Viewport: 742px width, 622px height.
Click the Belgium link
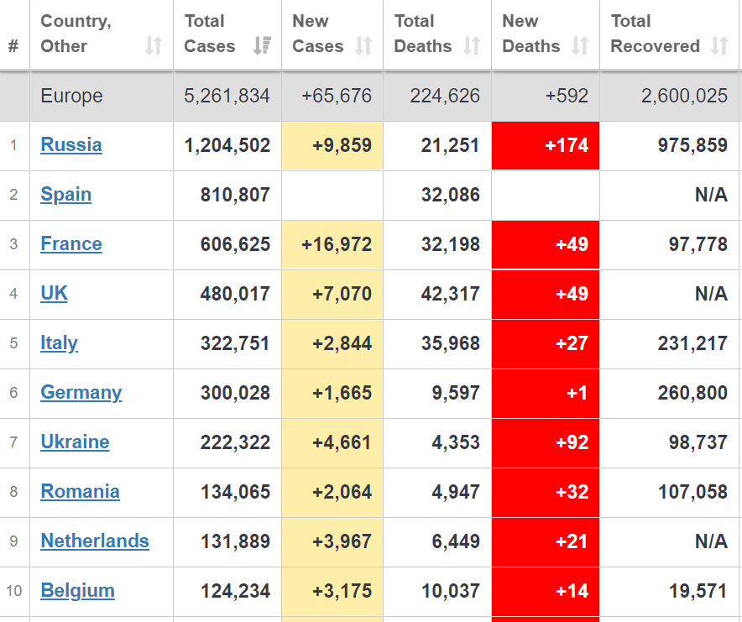pyautogui.click(x=77, y=591)
